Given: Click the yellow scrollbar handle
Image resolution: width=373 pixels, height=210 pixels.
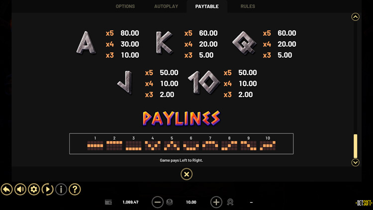Looking at the screenshot, I should click(x=355, y=146).
